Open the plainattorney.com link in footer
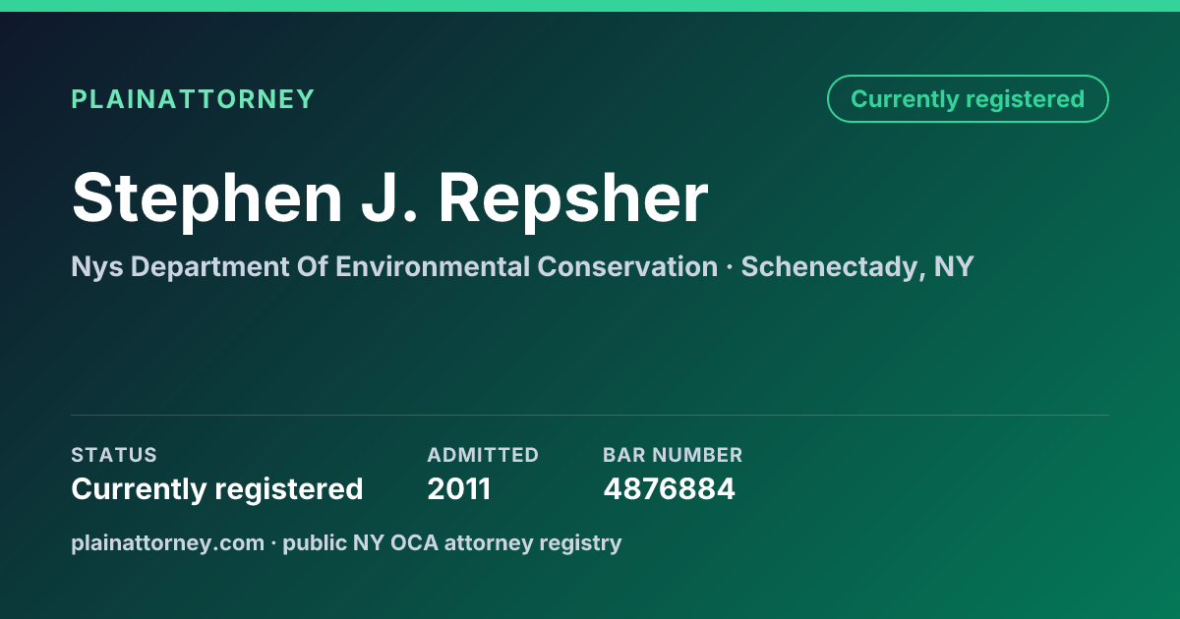 (x=167, y=542)
